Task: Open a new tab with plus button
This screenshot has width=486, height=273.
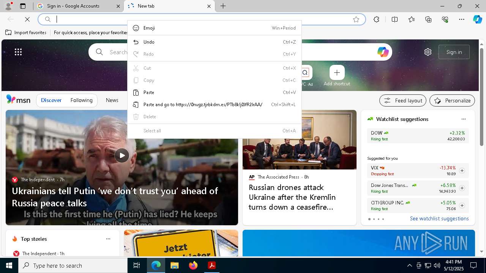Action: coord(223,6)
